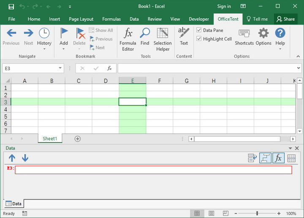Uncheck the HighLight Cell checkbox
304x218 pixels.
tap(199, 39)
